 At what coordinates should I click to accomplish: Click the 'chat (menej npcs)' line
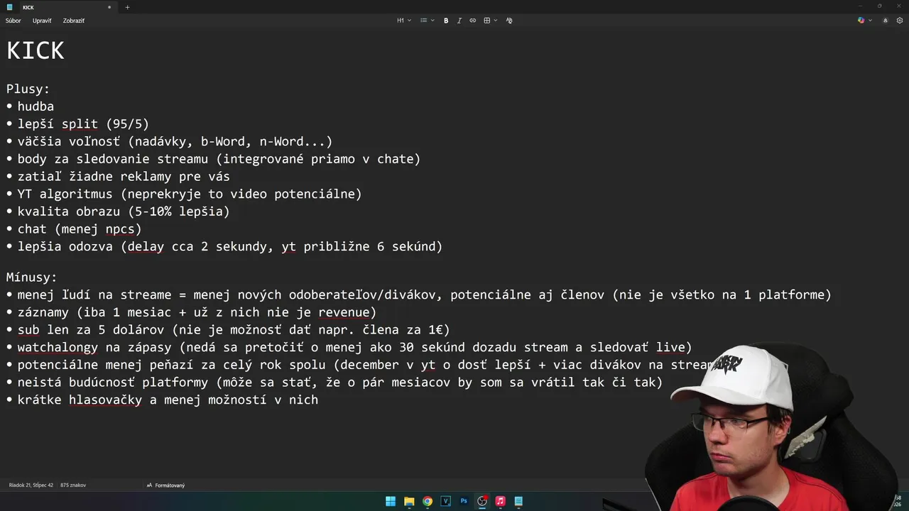click(80, 229)
